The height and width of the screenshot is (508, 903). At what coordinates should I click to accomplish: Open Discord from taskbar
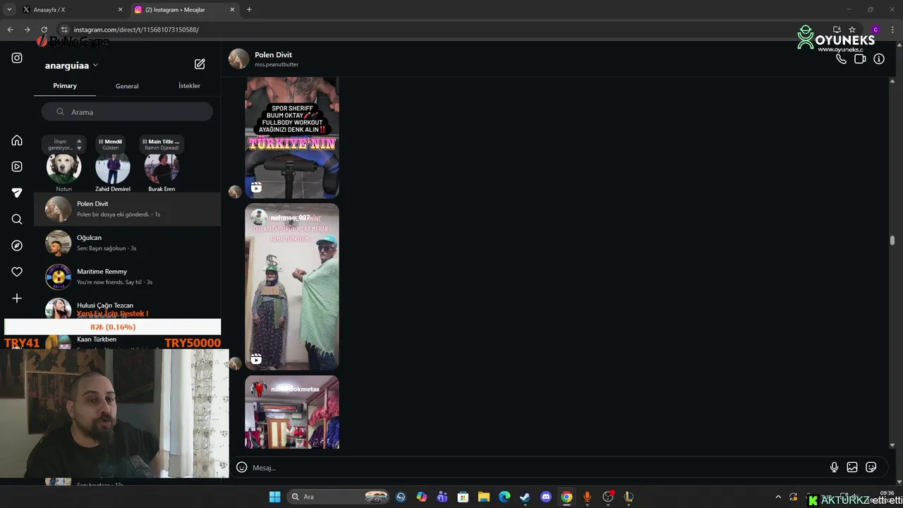(545, 497)
